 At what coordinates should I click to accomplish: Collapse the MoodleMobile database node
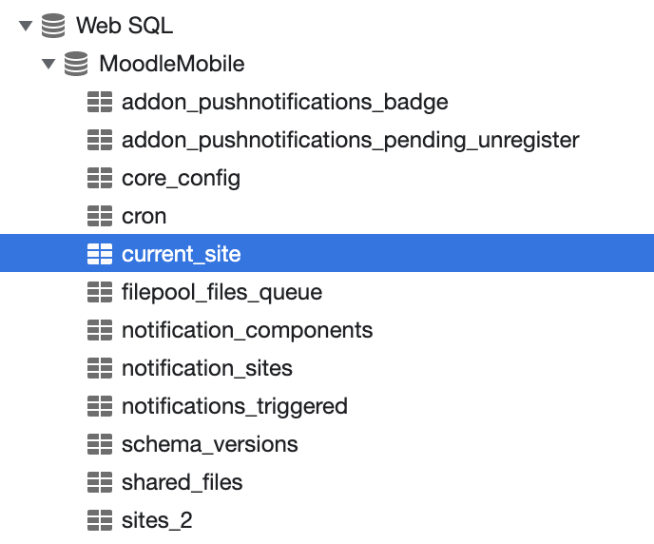pos(48,64)
